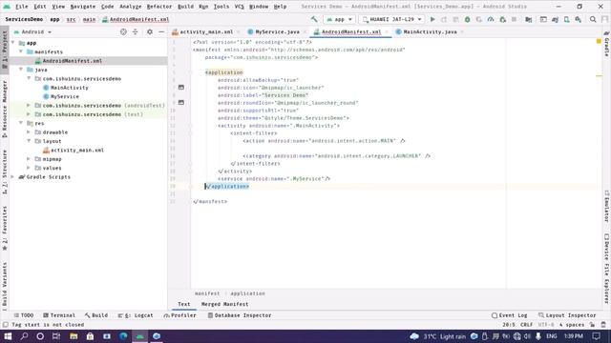The width and height of the screenshot is (611, 343).
Task: Toggle the Emulator side panel
Action: (x=606, y=206)
